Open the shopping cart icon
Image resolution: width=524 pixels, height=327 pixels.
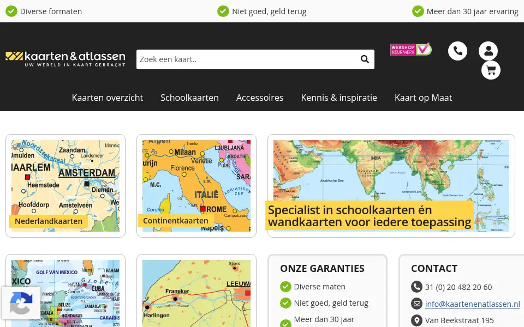(x=491, y=70)
